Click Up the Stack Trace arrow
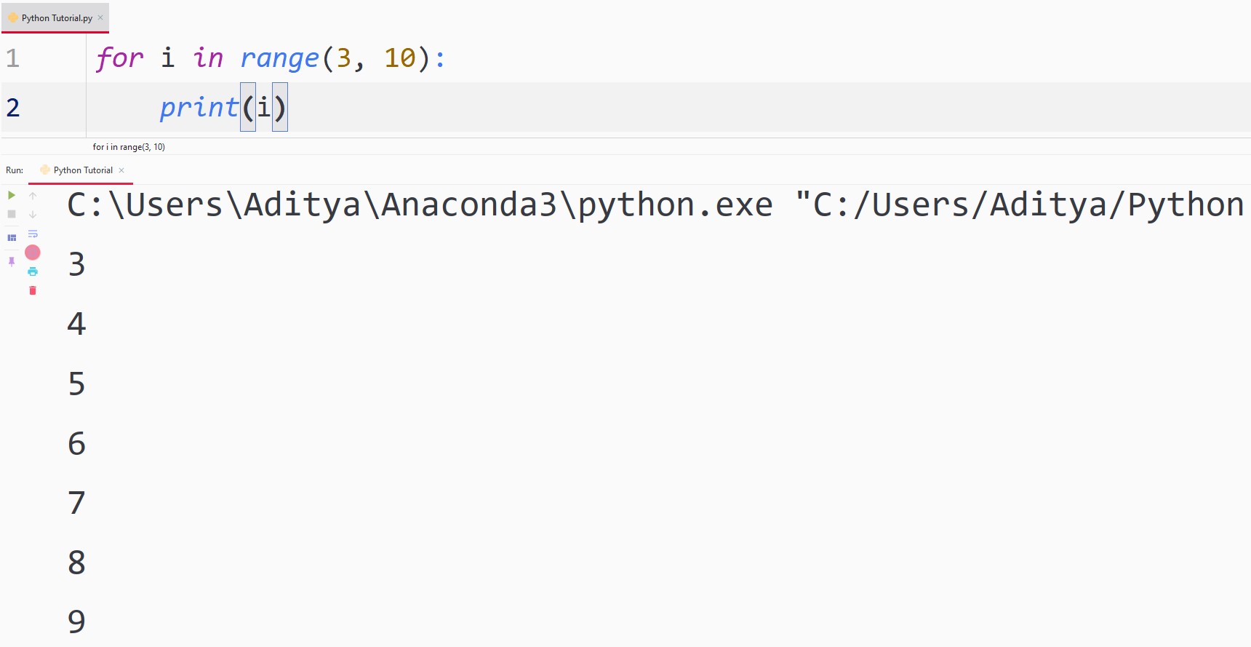 (33, 195)
